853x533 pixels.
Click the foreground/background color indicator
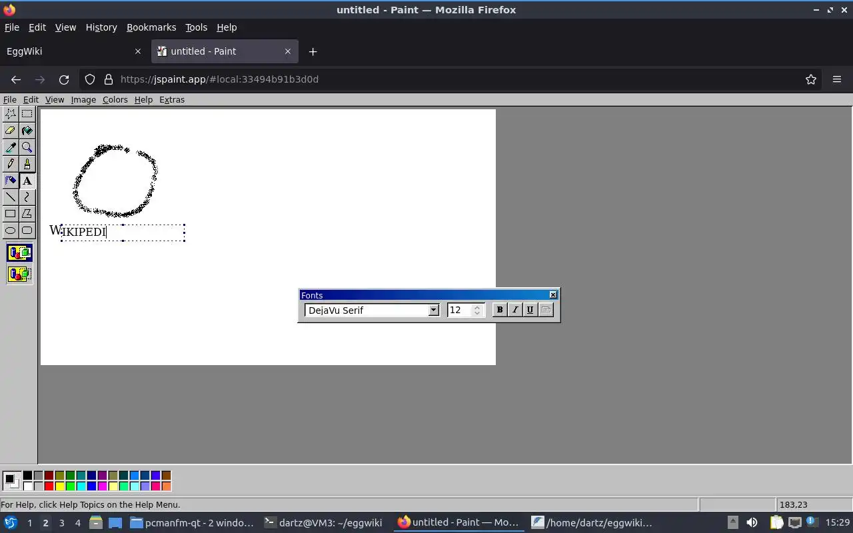[11, 480]
